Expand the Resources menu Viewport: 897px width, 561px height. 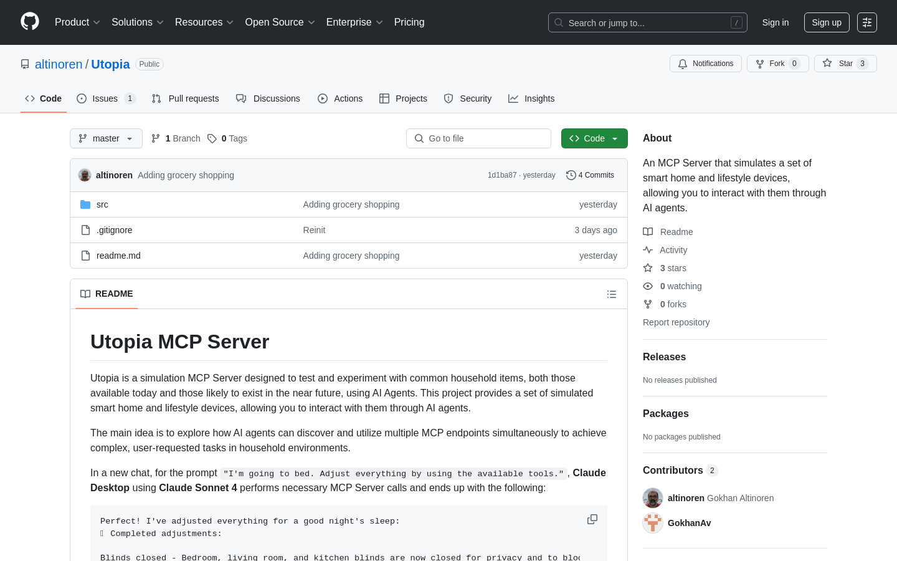(x=204, y=22)
